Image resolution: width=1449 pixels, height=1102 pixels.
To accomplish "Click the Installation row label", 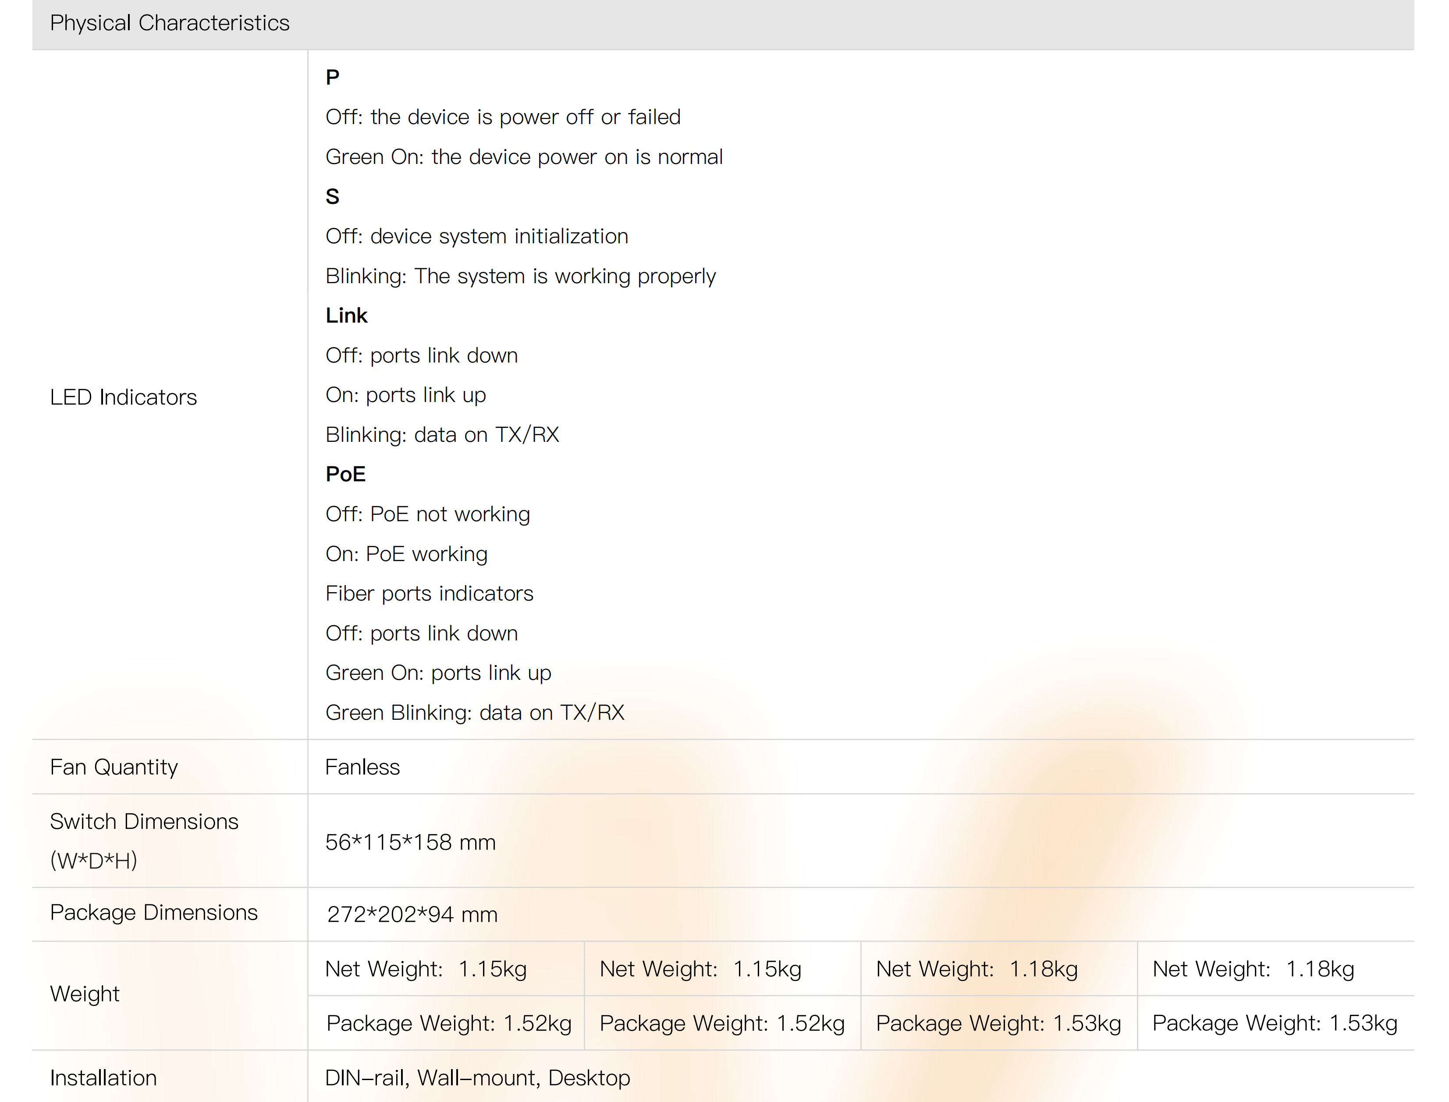I will coord(103,1078).
